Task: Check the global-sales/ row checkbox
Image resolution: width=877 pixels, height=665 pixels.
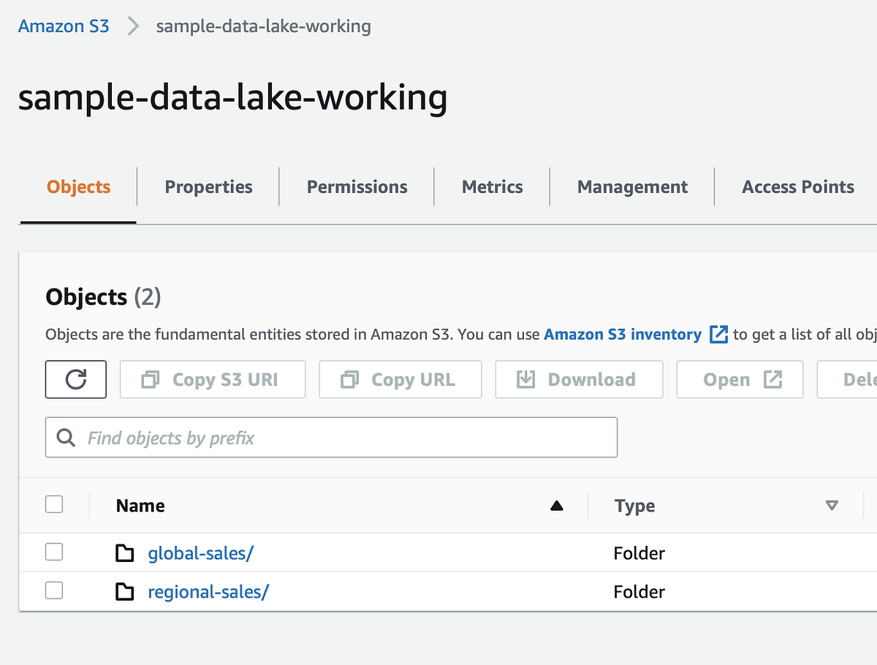Action: (x=54, y=552)
